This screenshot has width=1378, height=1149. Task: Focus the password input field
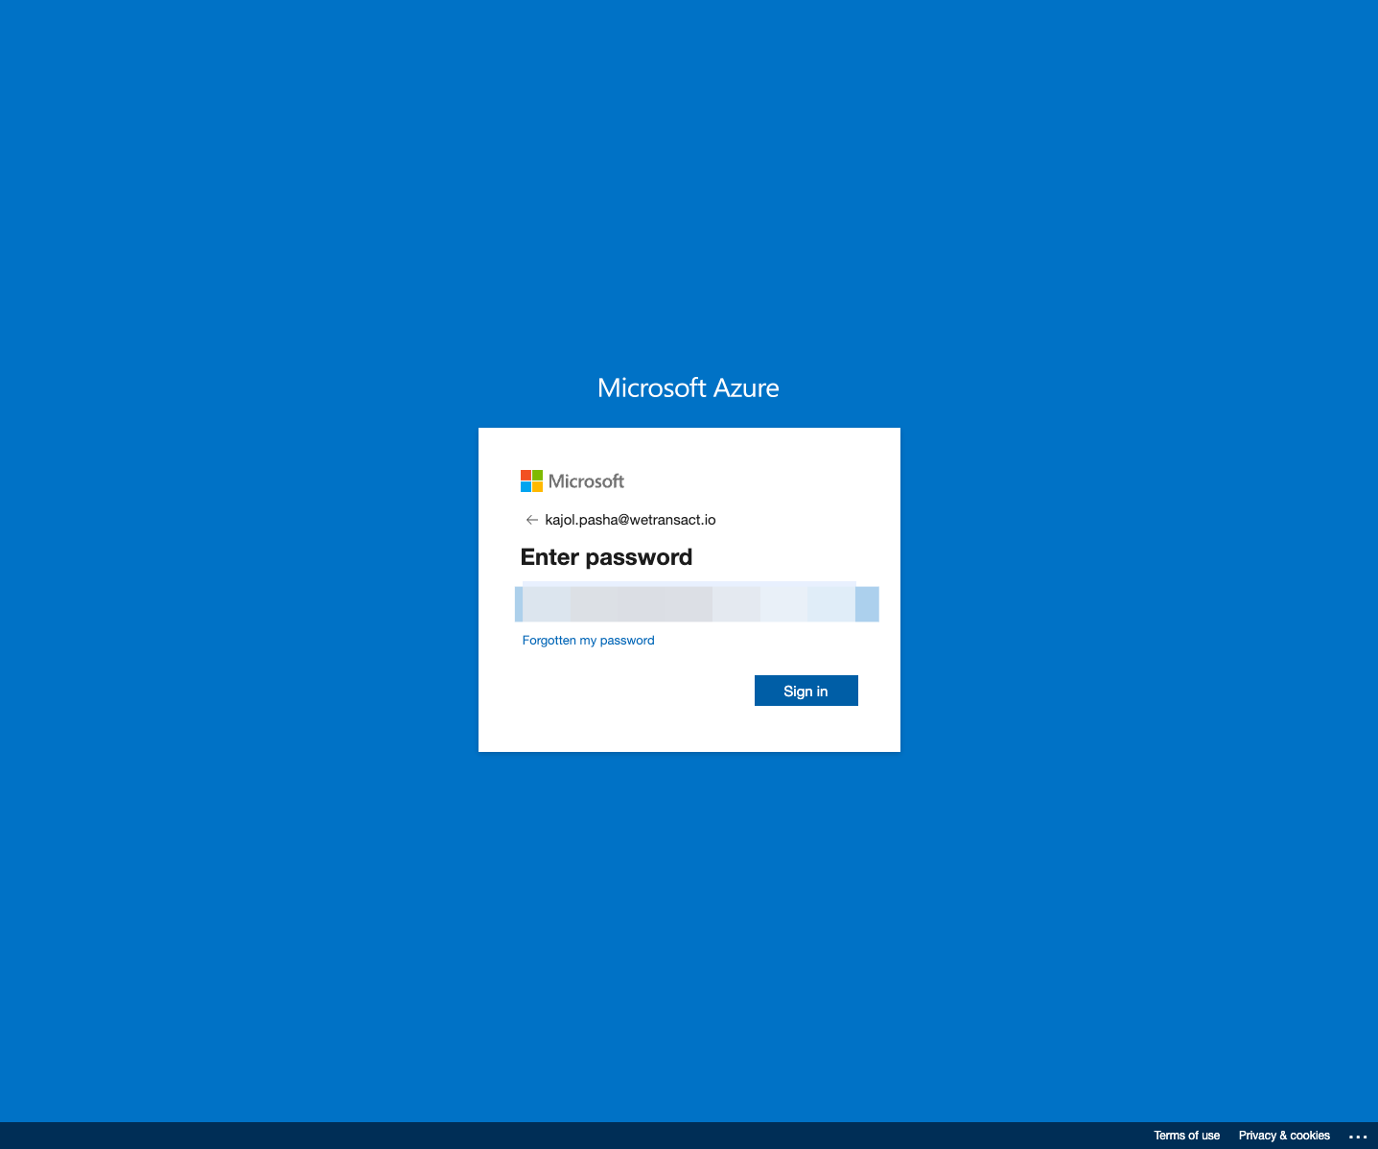tap(697, 603)
